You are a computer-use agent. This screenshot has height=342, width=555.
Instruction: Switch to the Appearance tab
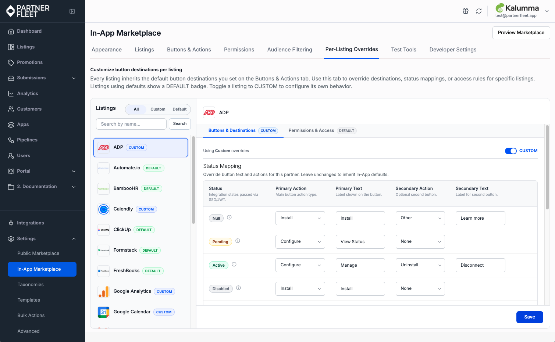pyautogui.click(x=107, y=50)
